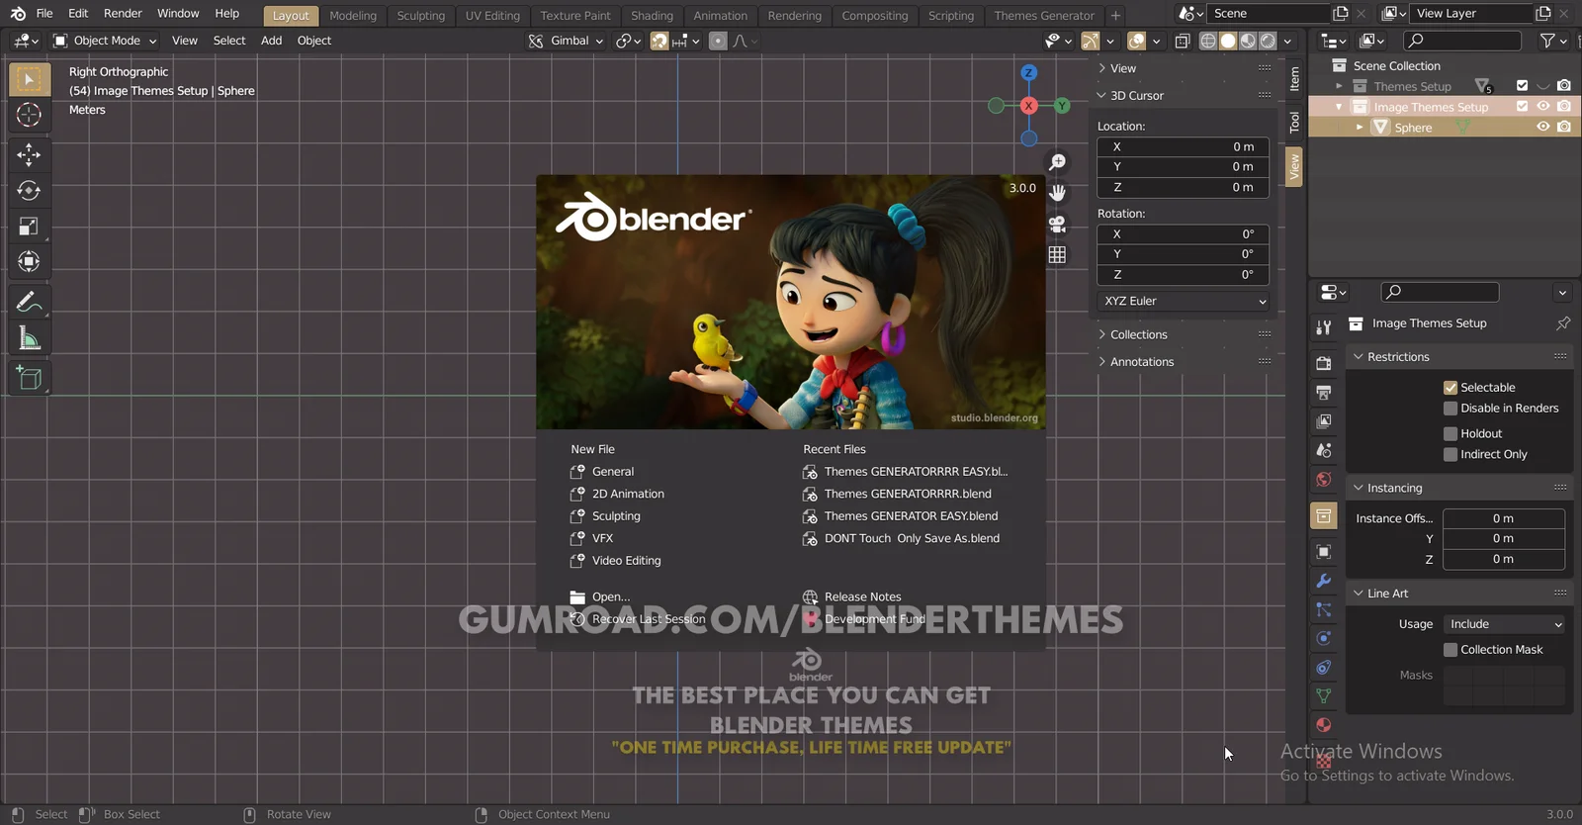Viewport: 1582px width, 825px height.
Task: Click green Y axis on navigation gizmo
Action: pos(1062,106)
